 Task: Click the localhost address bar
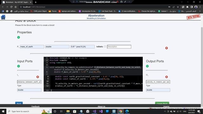point(93,7)
